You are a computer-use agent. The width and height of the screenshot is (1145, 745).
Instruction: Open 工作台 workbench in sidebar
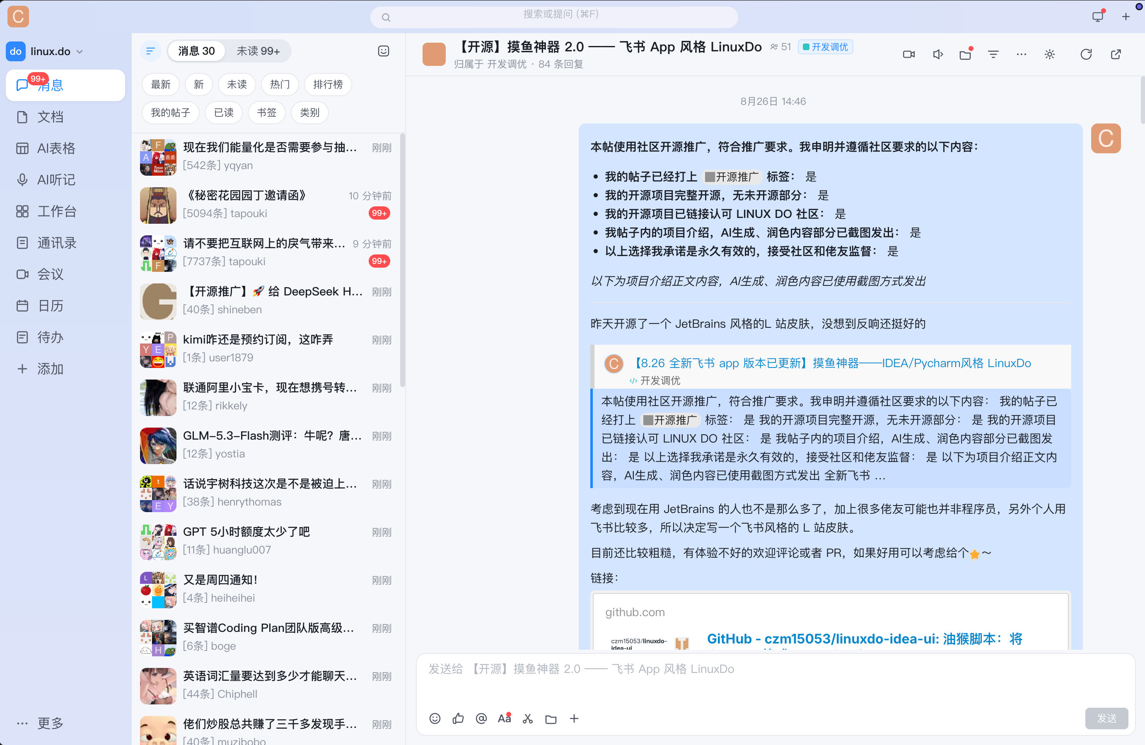coord(65,211)
